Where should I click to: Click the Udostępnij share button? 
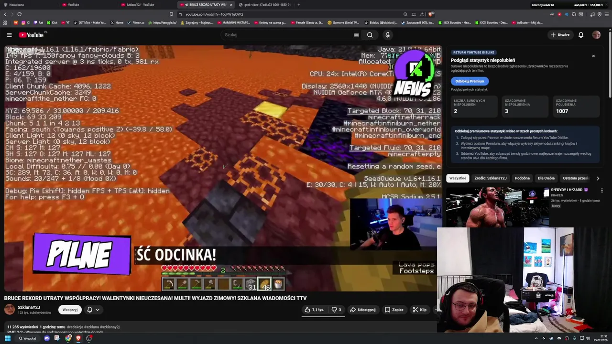pos(363,310)
